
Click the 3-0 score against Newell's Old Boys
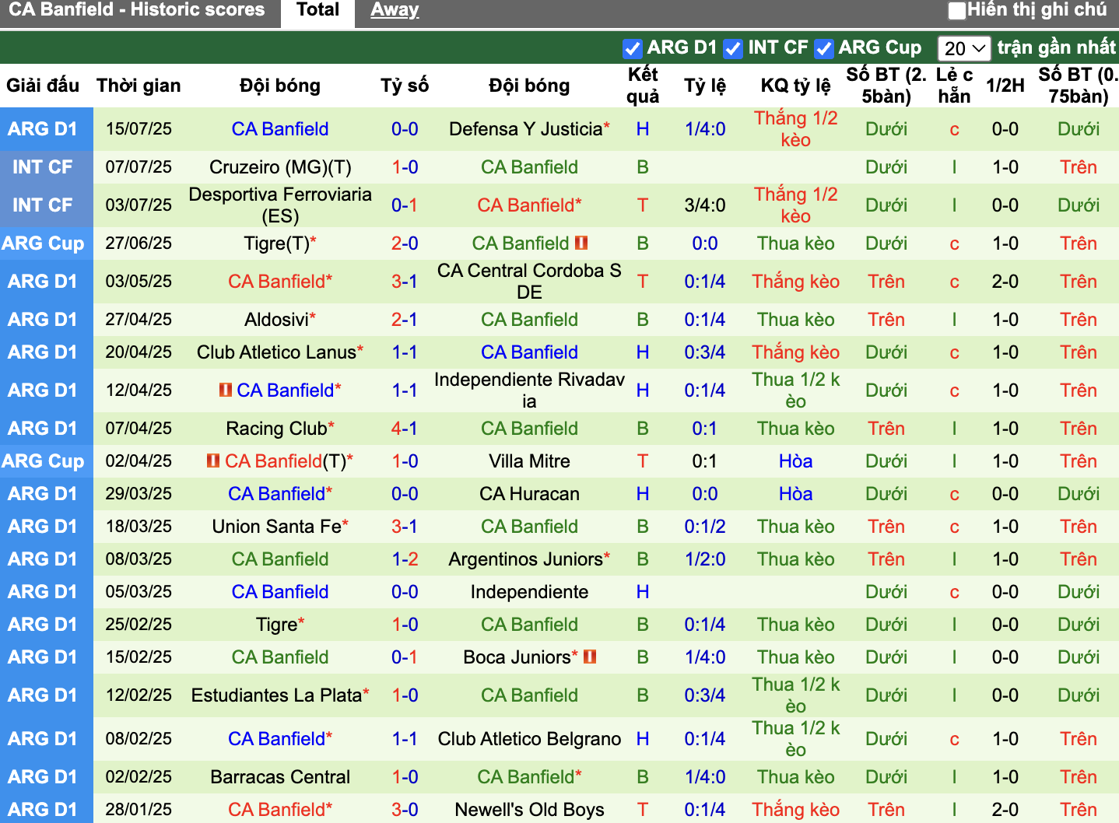point(405,810)
